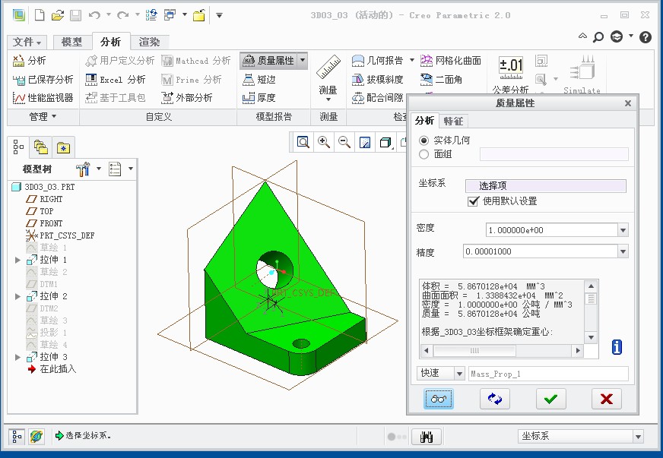Click the repeat analysis arrows button
This screenshot has height=458, width=663.
point(495,399)
